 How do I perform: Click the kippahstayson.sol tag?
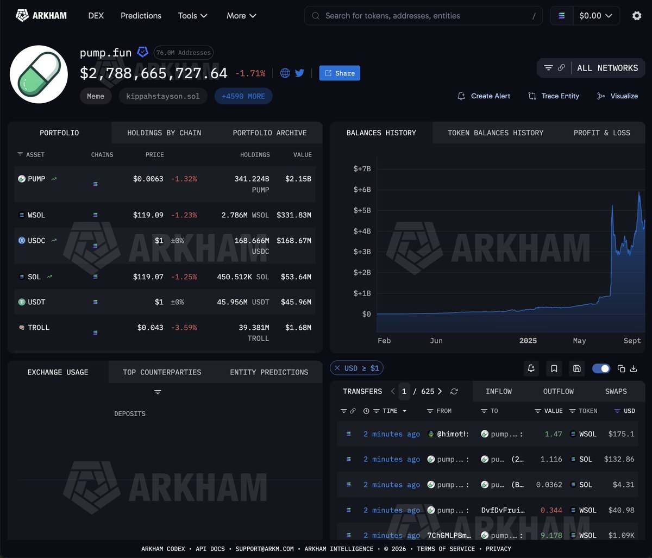[163, 96]
